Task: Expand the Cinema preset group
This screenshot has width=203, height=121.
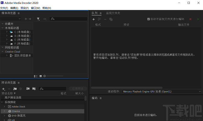Action: click(x=4, y=111)
